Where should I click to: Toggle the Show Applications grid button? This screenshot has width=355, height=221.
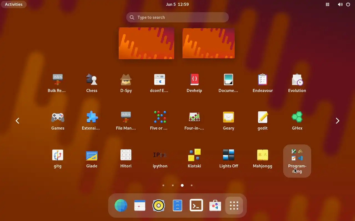tap(234, 206)
